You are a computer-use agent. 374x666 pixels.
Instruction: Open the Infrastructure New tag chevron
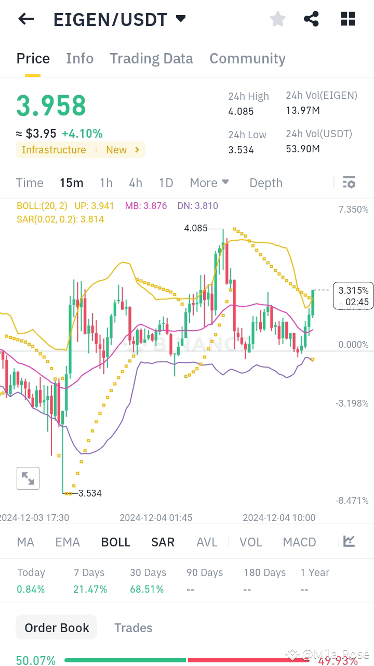click(137, 150)
